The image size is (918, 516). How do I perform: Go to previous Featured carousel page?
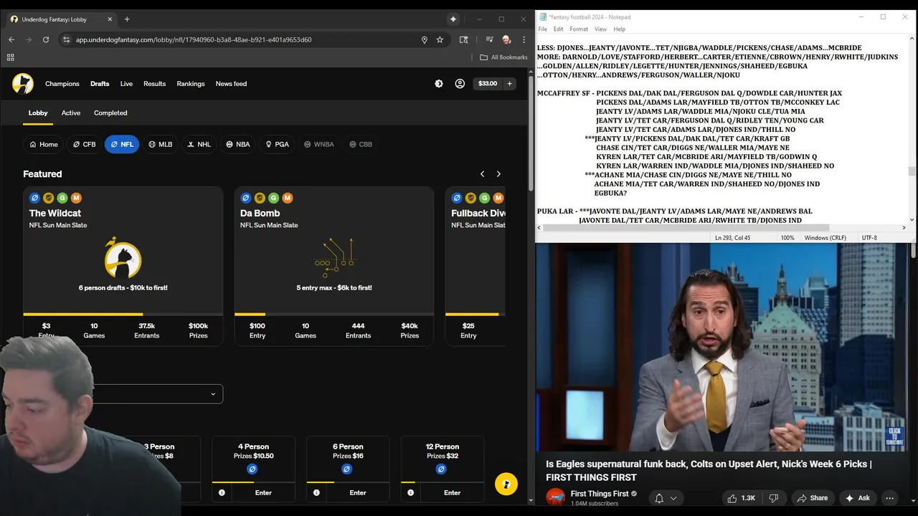[x=482, y=174]
